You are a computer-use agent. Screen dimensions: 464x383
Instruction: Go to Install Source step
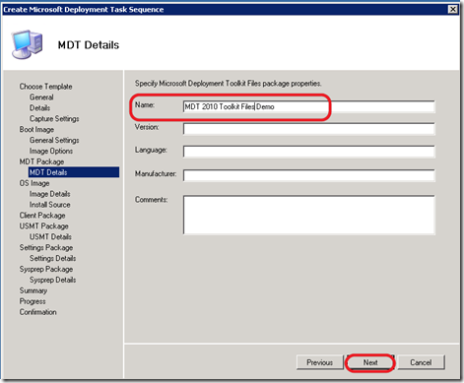click(x=49, y=205)
